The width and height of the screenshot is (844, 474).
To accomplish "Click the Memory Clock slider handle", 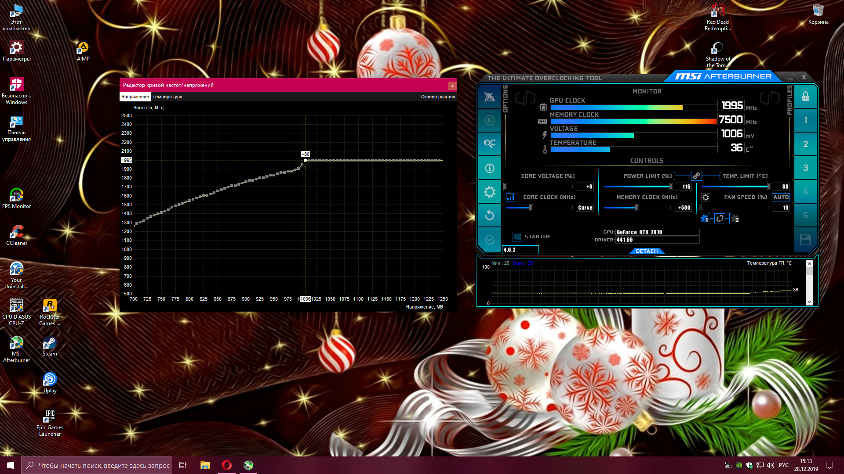I will point(637,208).
